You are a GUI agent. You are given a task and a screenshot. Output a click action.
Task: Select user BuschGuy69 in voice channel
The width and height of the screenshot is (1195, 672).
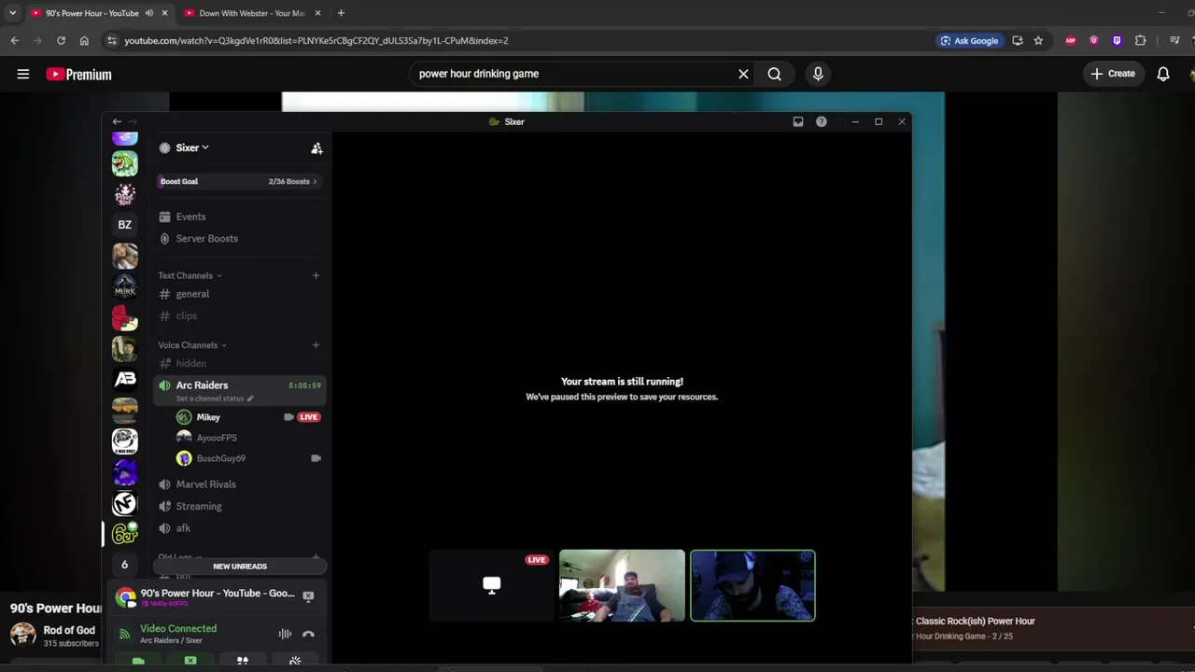click(220, 458)
